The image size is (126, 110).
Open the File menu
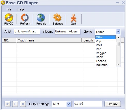coord(9,9)
